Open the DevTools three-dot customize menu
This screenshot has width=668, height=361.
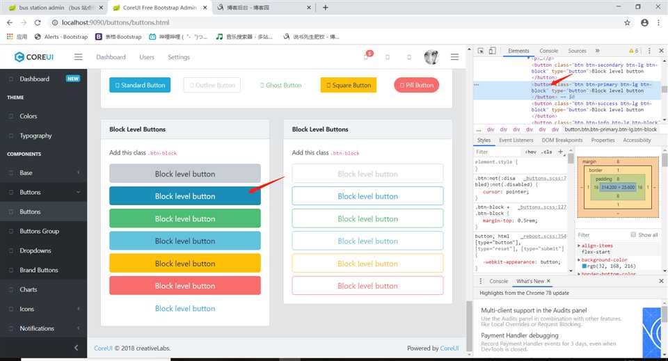pos(649,51)
